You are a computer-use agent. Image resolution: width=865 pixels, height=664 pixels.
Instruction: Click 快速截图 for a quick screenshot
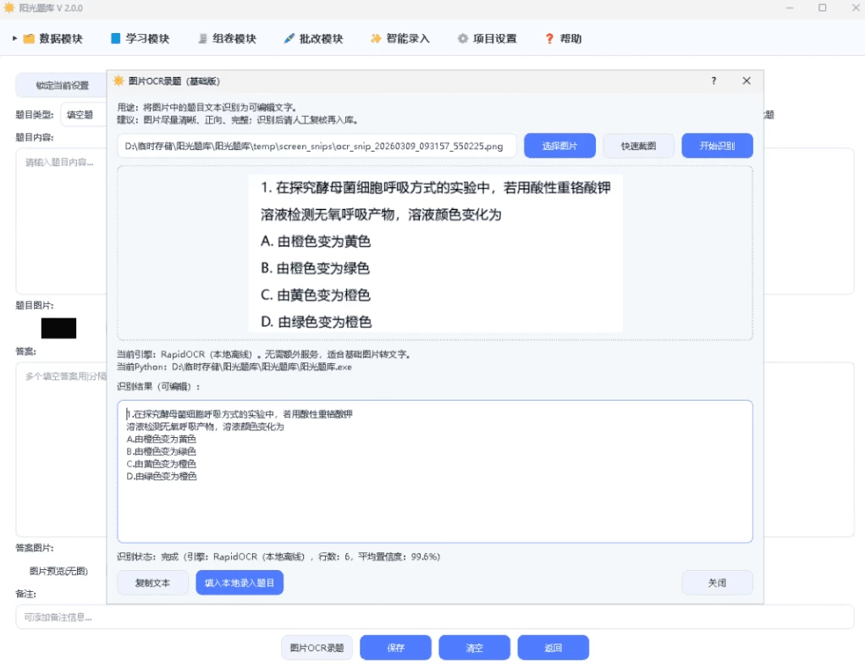pyautogui.click(x=639, y=145)
